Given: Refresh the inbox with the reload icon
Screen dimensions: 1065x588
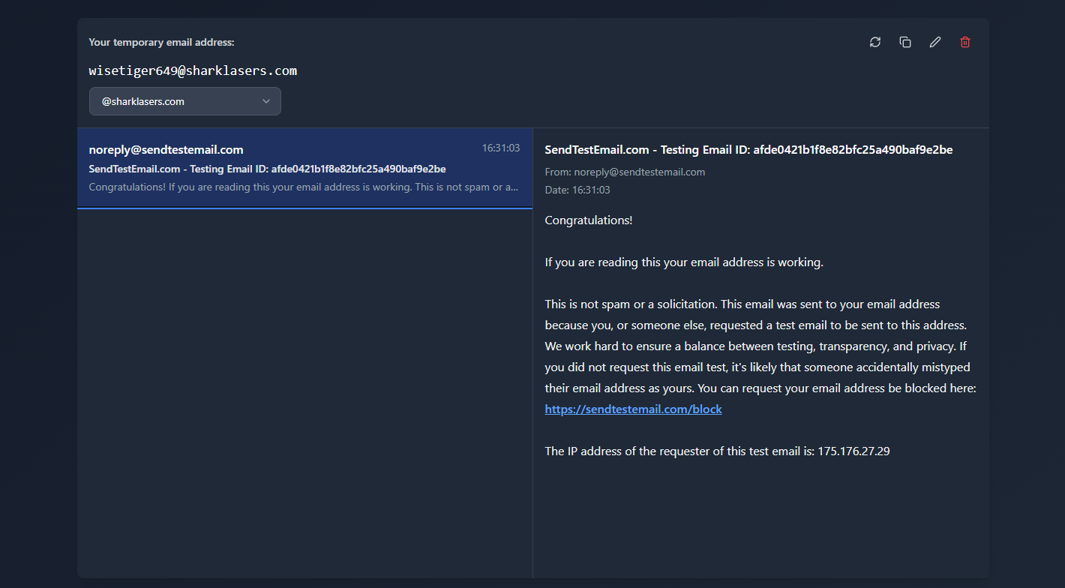Looking at the screenshot, I should coord(875,42).
